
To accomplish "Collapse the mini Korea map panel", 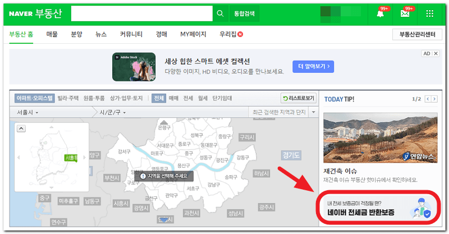I will (21, 129).
